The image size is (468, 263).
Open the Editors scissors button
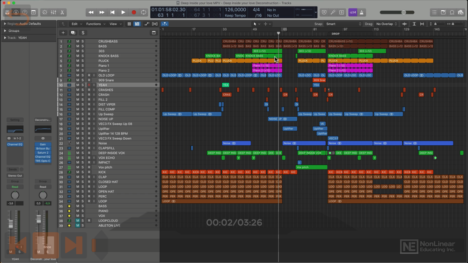point(62,12)
